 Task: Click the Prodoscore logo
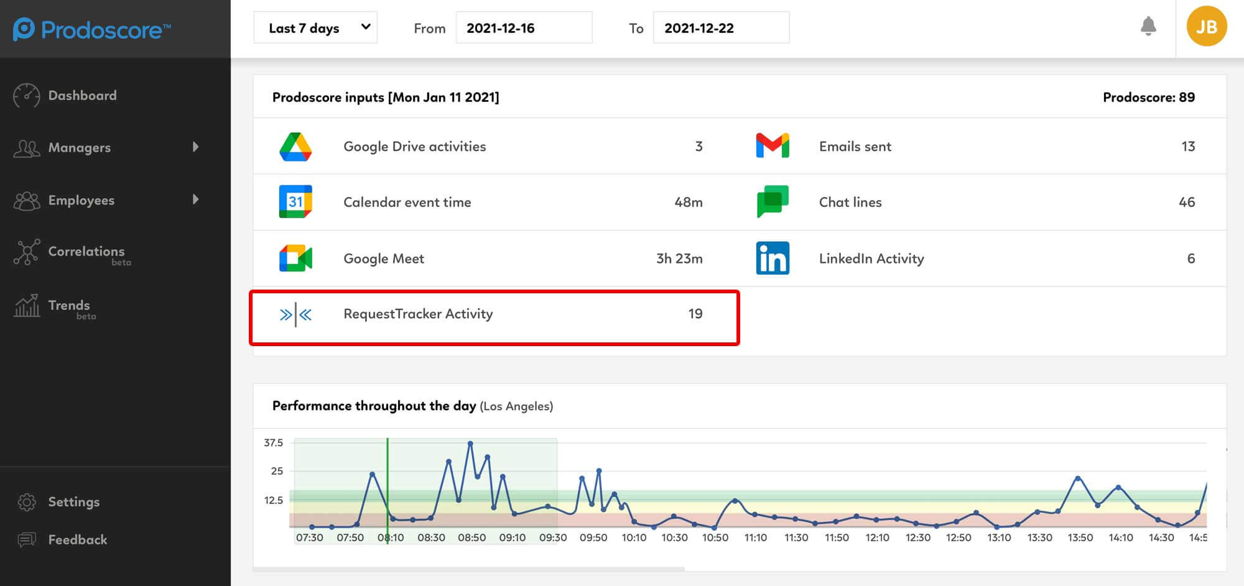click(x=92, y=29)
